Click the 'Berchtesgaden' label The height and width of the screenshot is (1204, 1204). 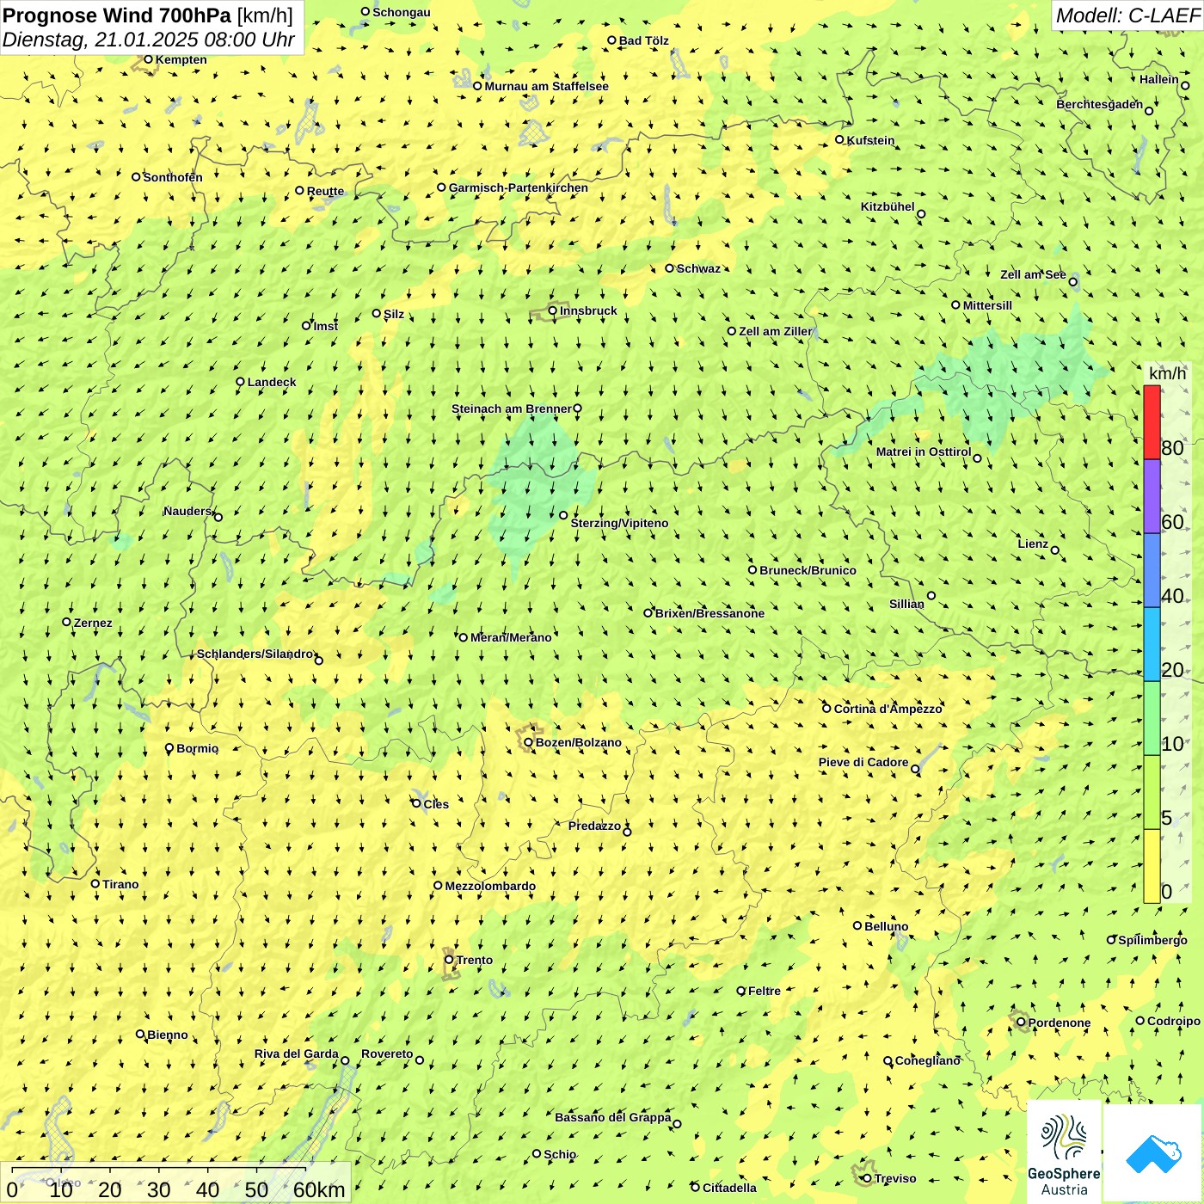click(x=1100, y=104)
